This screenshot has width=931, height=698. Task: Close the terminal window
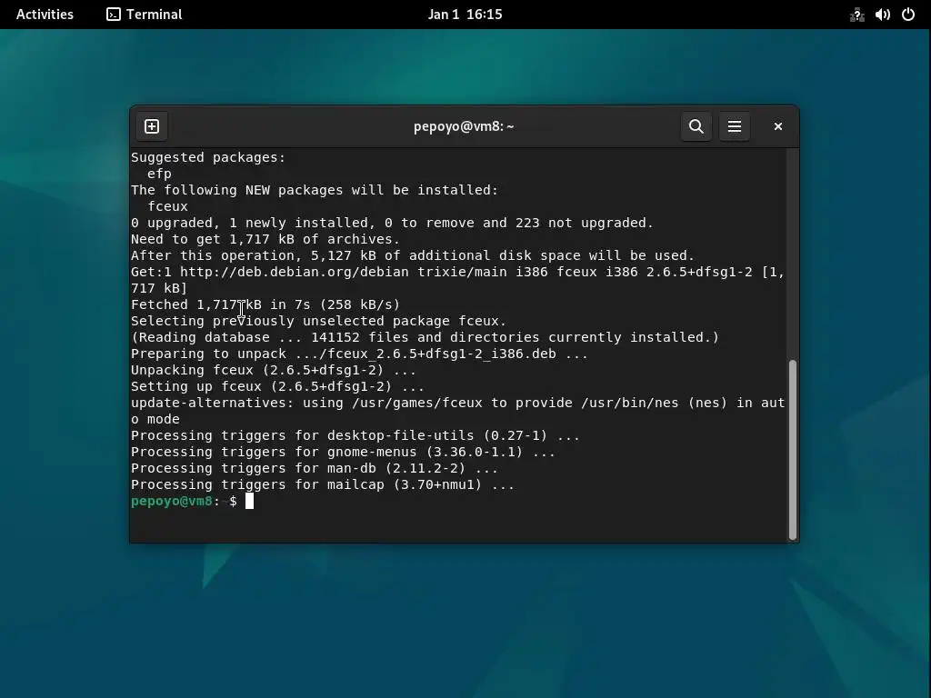coord(778,126)
